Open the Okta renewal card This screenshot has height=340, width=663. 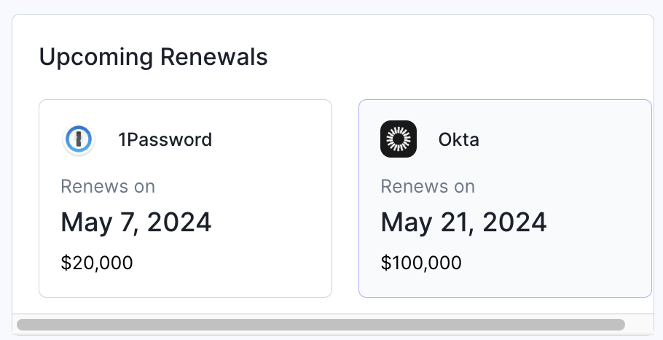click(x=506, y=198)
